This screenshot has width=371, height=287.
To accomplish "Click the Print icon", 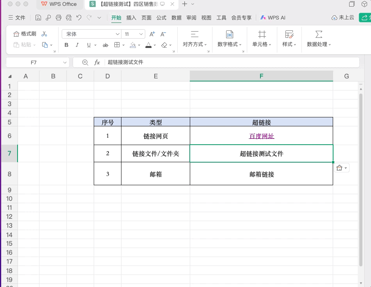I will click(x=59, y=18).
